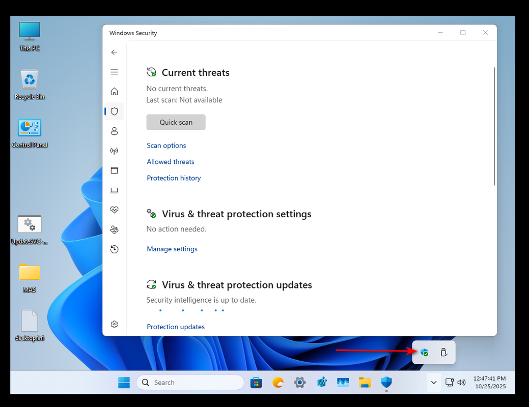Open Microsoft Store from taskbar
This screenshot has height=407, width=529.
[x=256, y=383]
